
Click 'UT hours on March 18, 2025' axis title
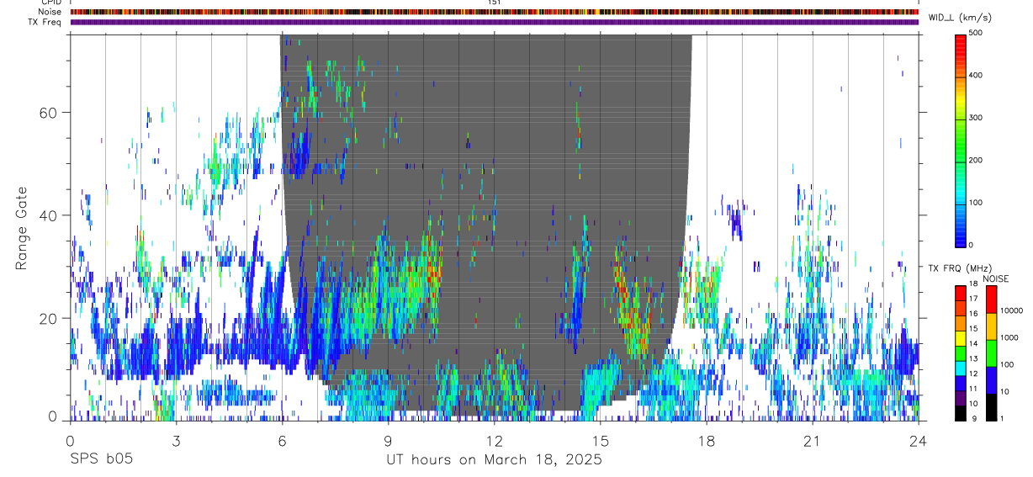tap(494, 460)
